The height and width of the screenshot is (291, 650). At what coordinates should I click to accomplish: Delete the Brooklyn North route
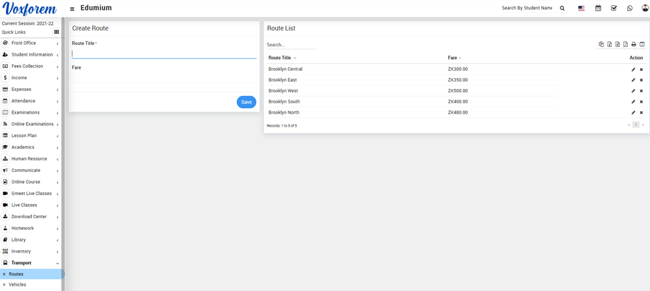(642, 113)
